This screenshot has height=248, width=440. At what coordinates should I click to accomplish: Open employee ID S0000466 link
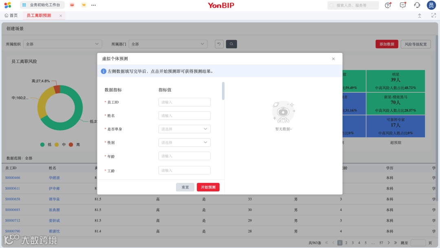(x=13, y=178)
